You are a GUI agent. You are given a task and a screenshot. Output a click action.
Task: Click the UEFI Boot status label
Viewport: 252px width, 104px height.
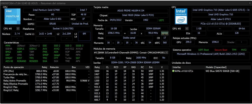click(x=203, y=50)
